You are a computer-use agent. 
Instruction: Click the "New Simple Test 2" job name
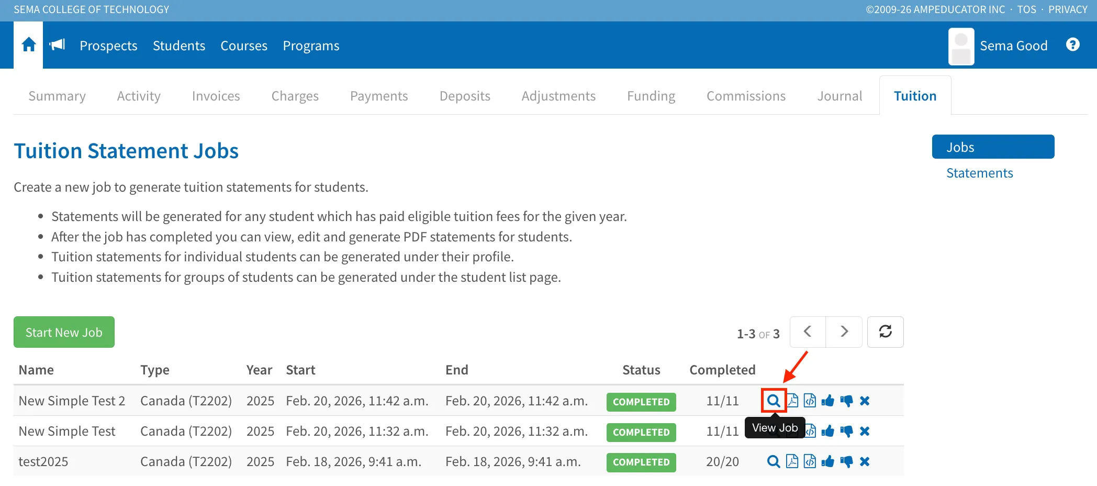tap(72, 401)
